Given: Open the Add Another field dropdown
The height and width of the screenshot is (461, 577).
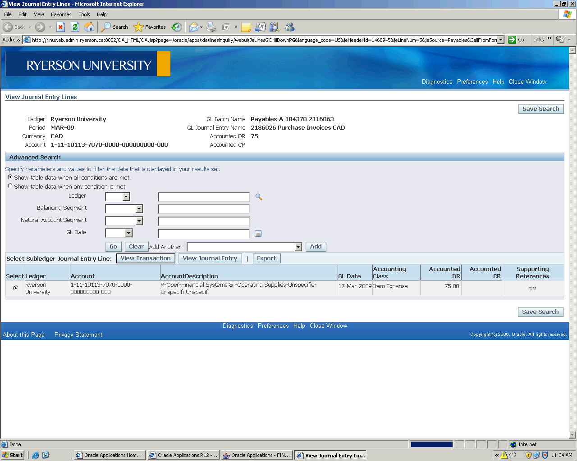Looking at the screenshot, I should pos(298,247).
